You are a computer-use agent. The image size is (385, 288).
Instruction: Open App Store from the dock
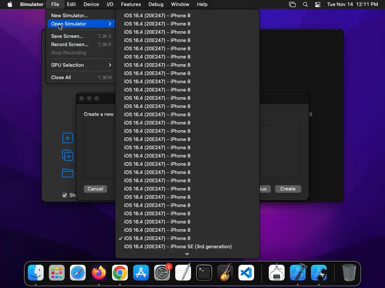click(141, 273)
